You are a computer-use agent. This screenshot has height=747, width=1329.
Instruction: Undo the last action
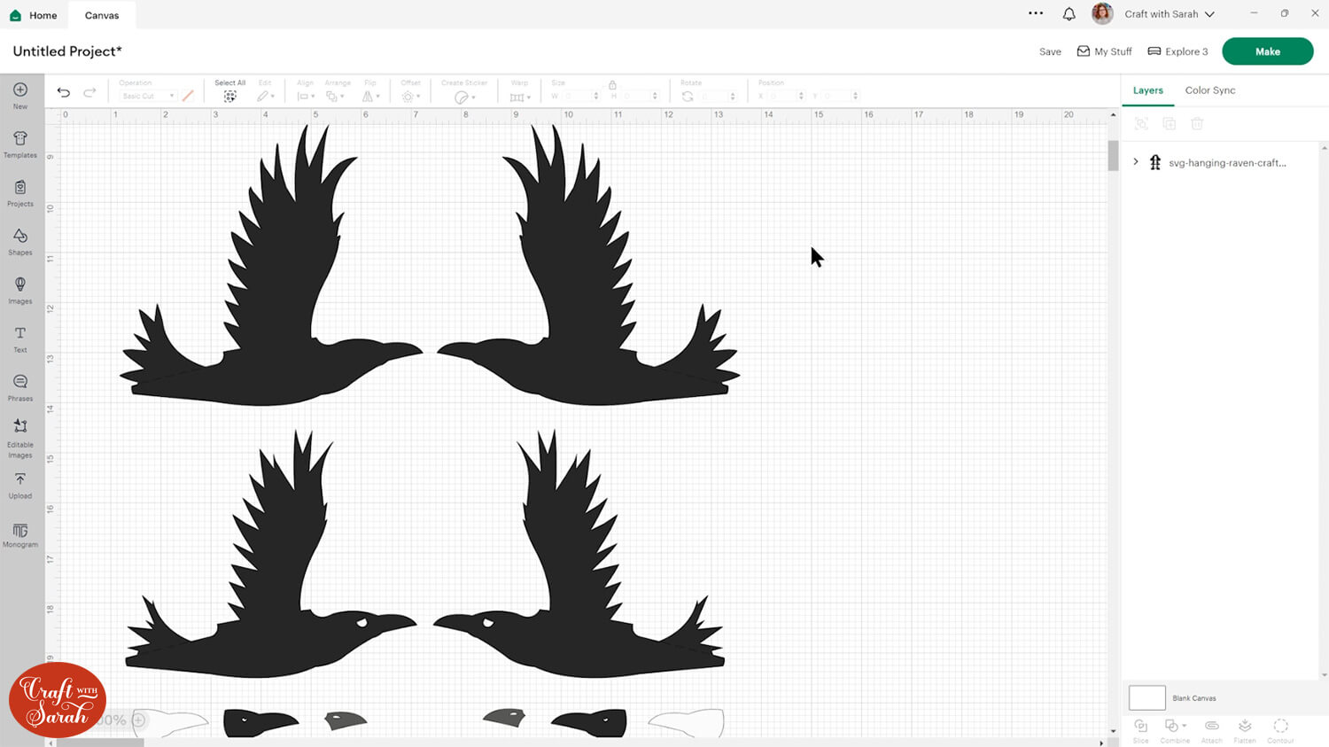click(x=64, y=92)
